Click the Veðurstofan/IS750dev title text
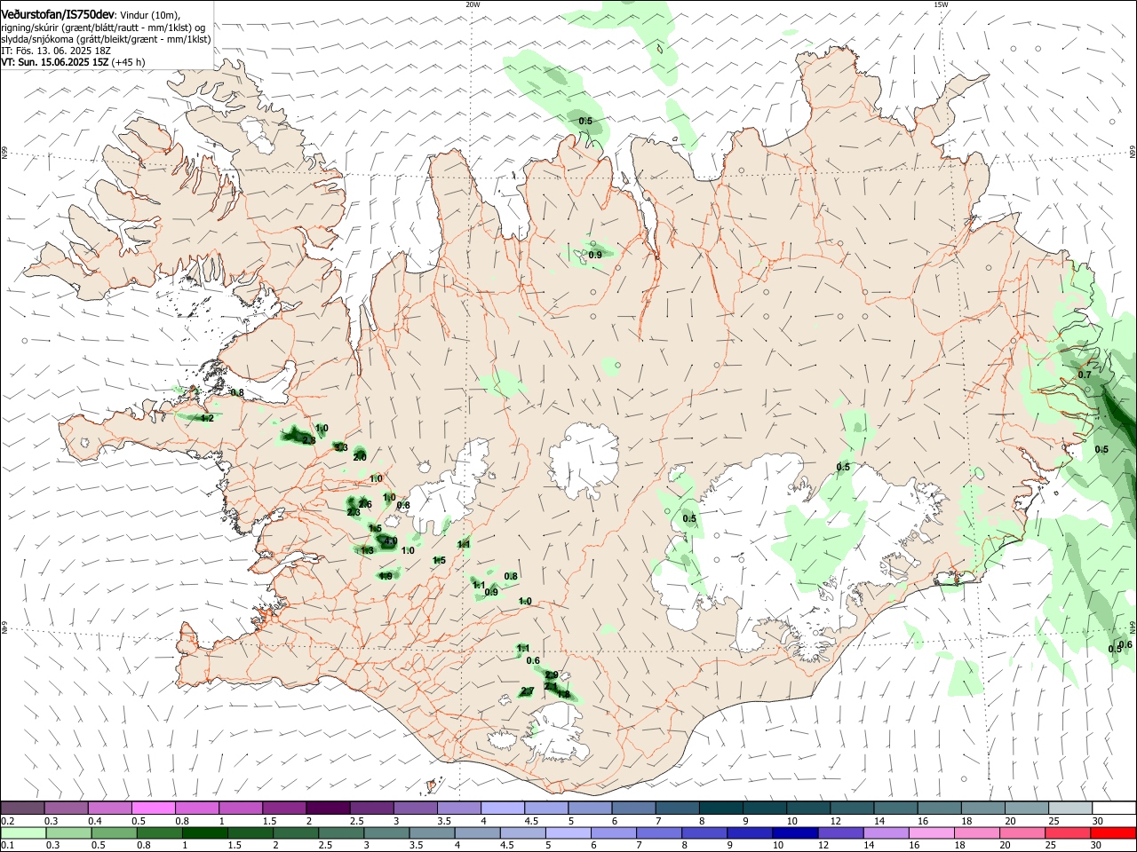 point(58,14)
